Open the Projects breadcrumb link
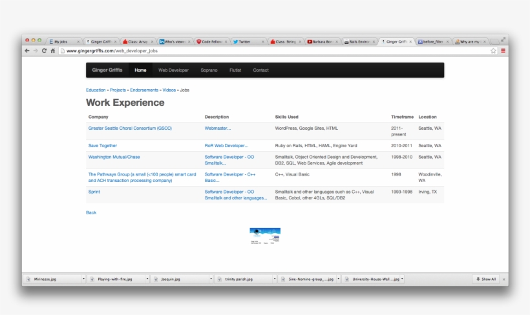530x315 pixels. (x=118, y=90)
